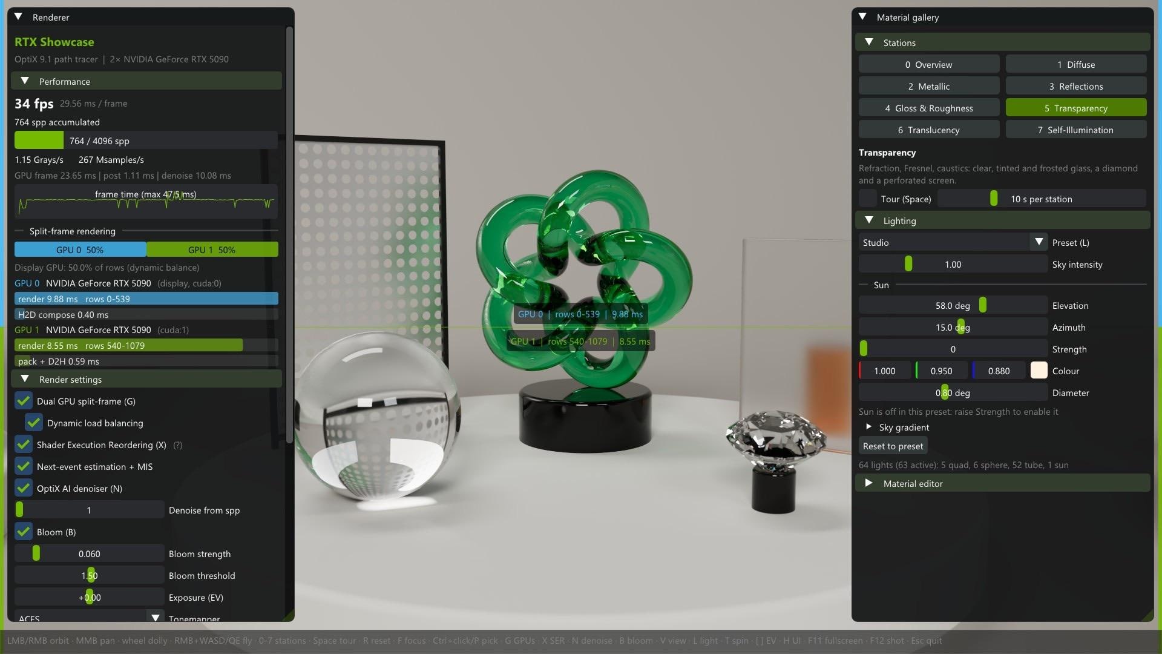
Task: Collapse the Performance section
Action: pos(25,81)
